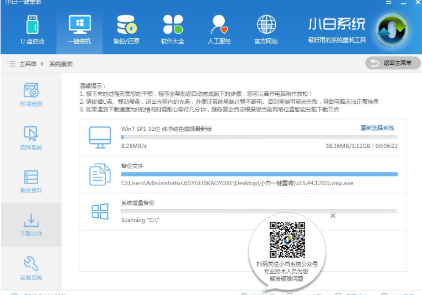Click the Win7 SP1 download progress bar
The width and height of the screenshot is (422, 295).
click(259, 136)
